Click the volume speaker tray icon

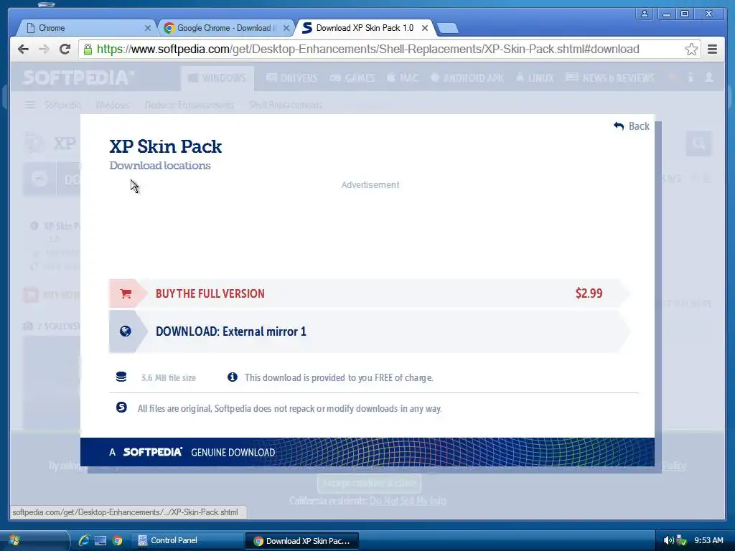pos(668,541)
